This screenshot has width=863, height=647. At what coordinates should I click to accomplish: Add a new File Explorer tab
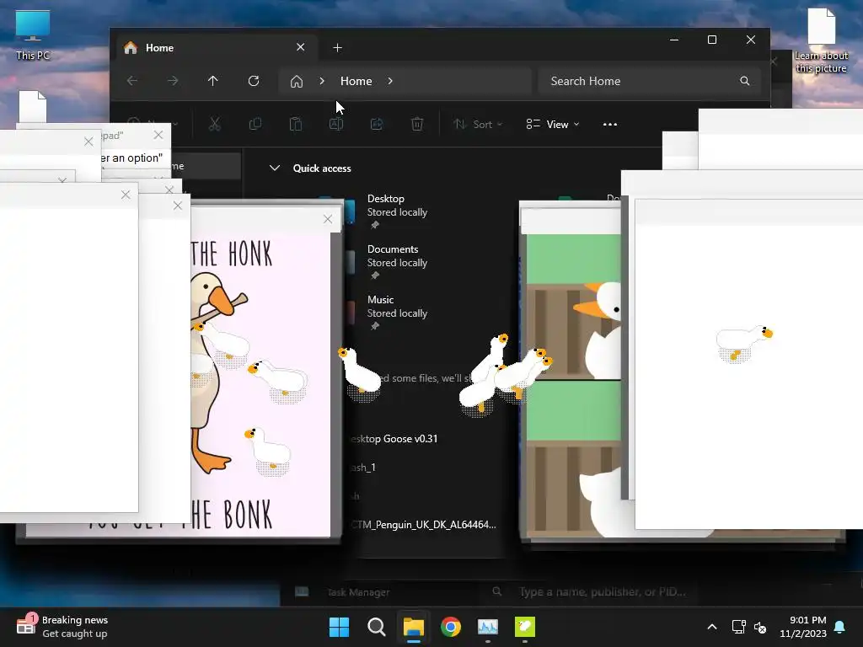pyautogui.click(x=337, y=48)
